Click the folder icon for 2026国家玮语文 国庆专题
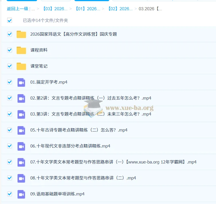Image resolution: width=216 pixels, height=204 pixels. [x=21, y=34]
